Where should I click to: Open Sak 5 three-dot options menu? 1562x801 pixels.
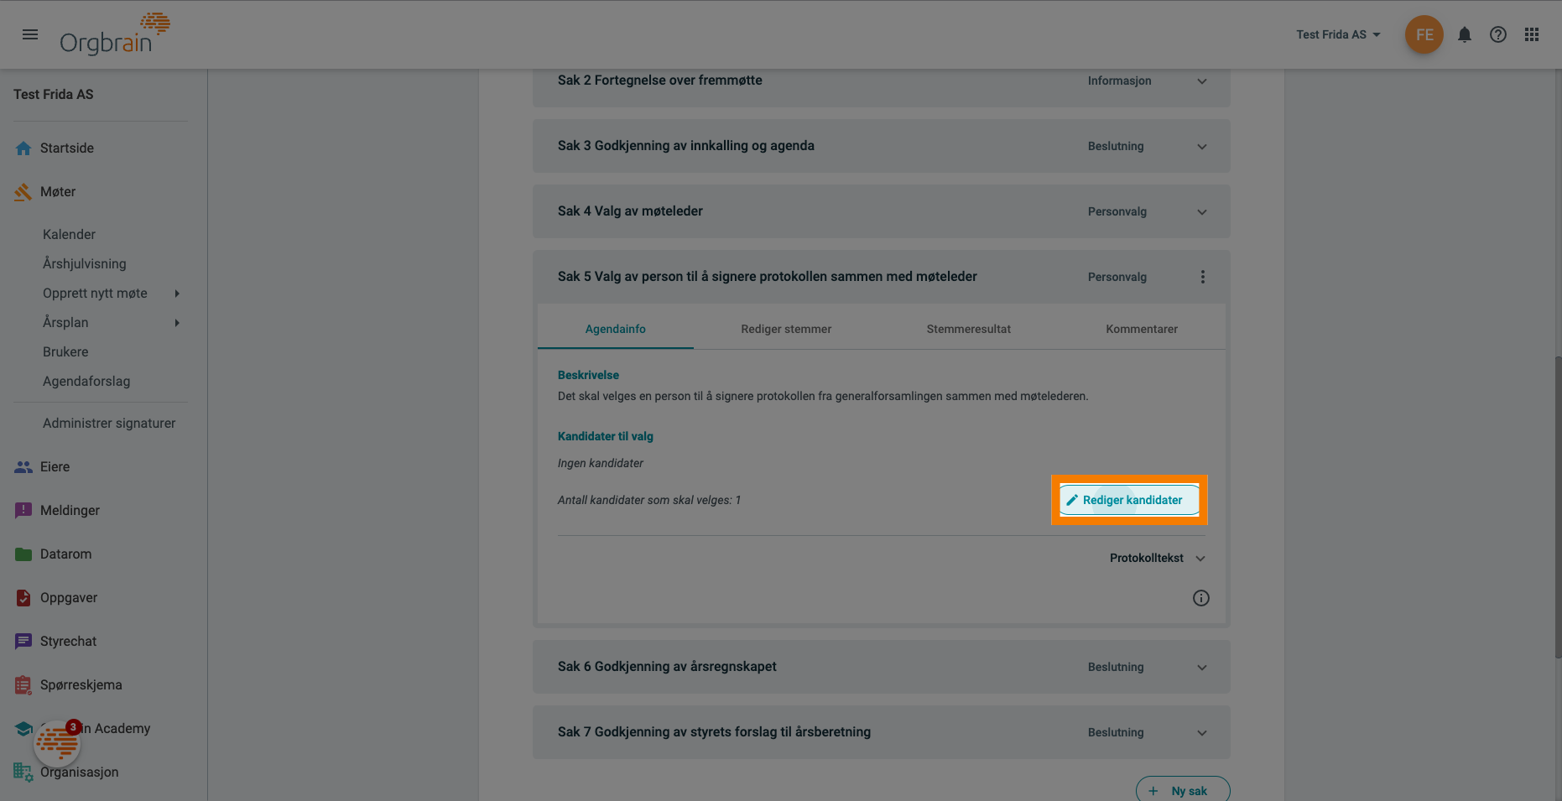point(1202,277)
